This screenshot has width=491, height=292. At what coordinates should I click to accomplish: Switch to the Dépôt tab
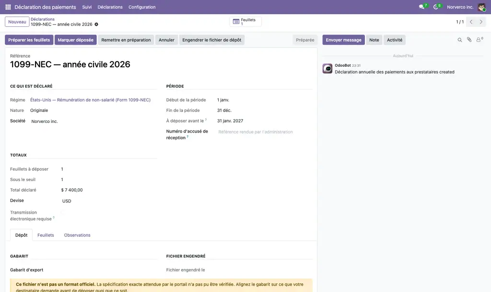[21, 235]
